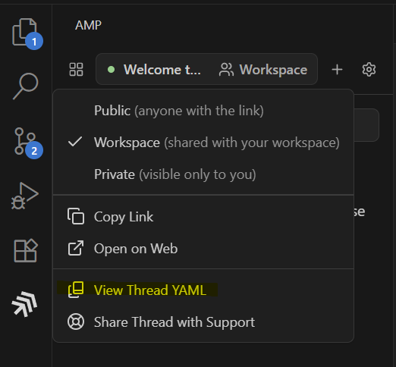Open Amp settings gear icon

[x=369, y=70]
